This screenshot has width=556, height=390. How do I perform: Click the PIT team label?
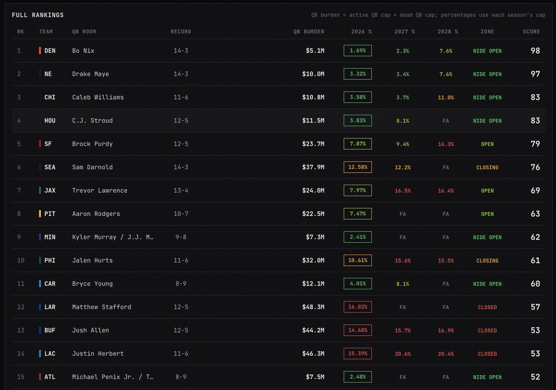point(50,214)
